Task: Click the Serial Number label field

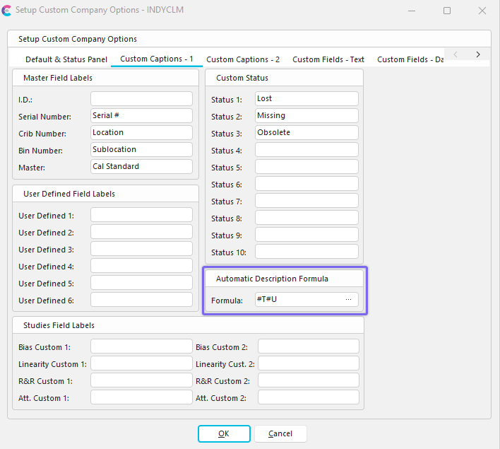Action: coord(141,116)
